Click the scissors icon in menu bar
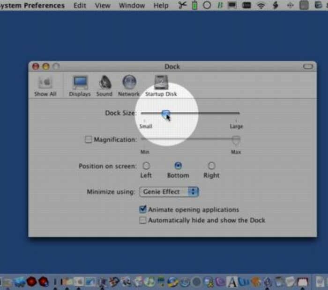The width and height of the screenshot is (328, 290). click(x=182, y=5)
